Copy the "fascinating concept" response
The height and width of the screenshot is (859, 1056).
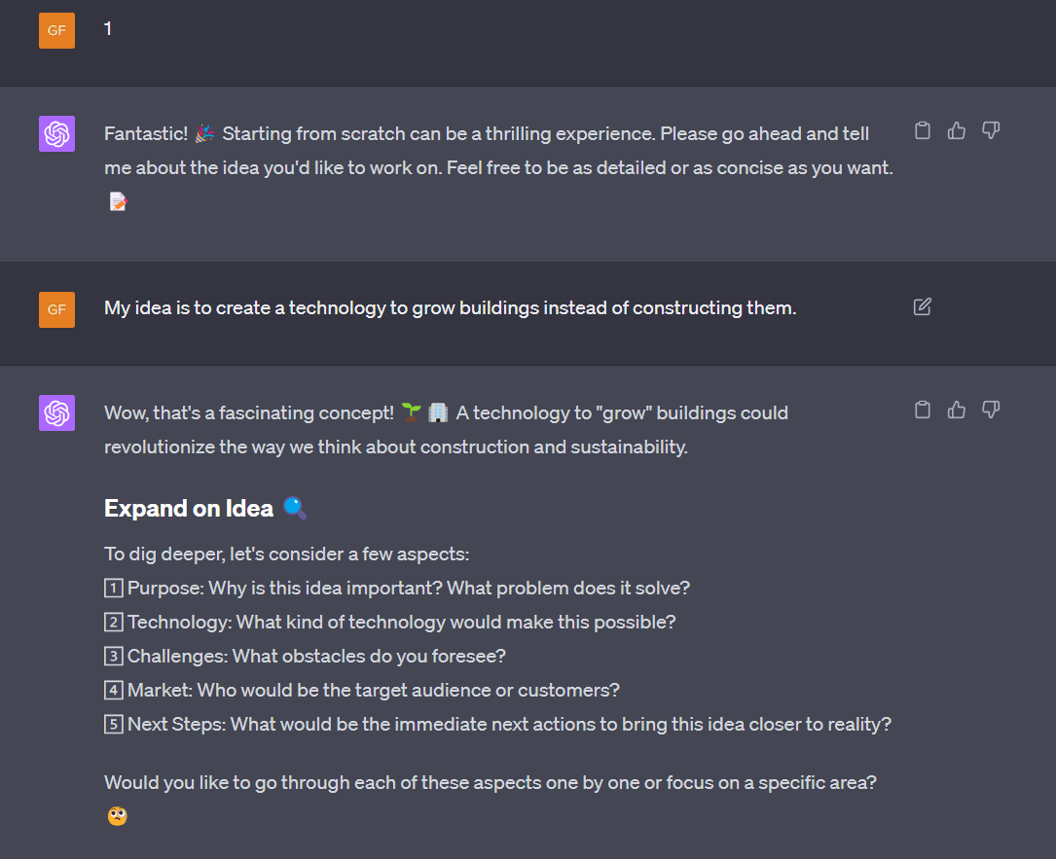click(923, 410)
